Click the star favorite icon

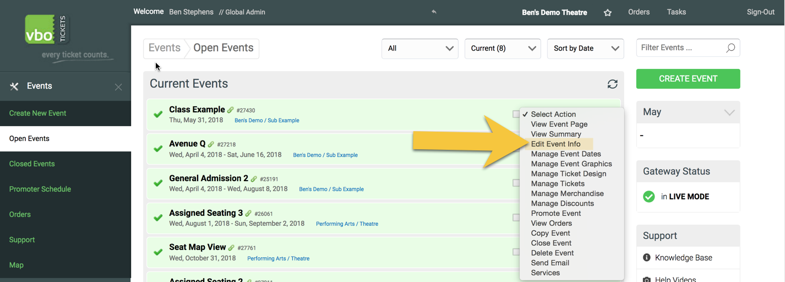[x=608, y=12]
